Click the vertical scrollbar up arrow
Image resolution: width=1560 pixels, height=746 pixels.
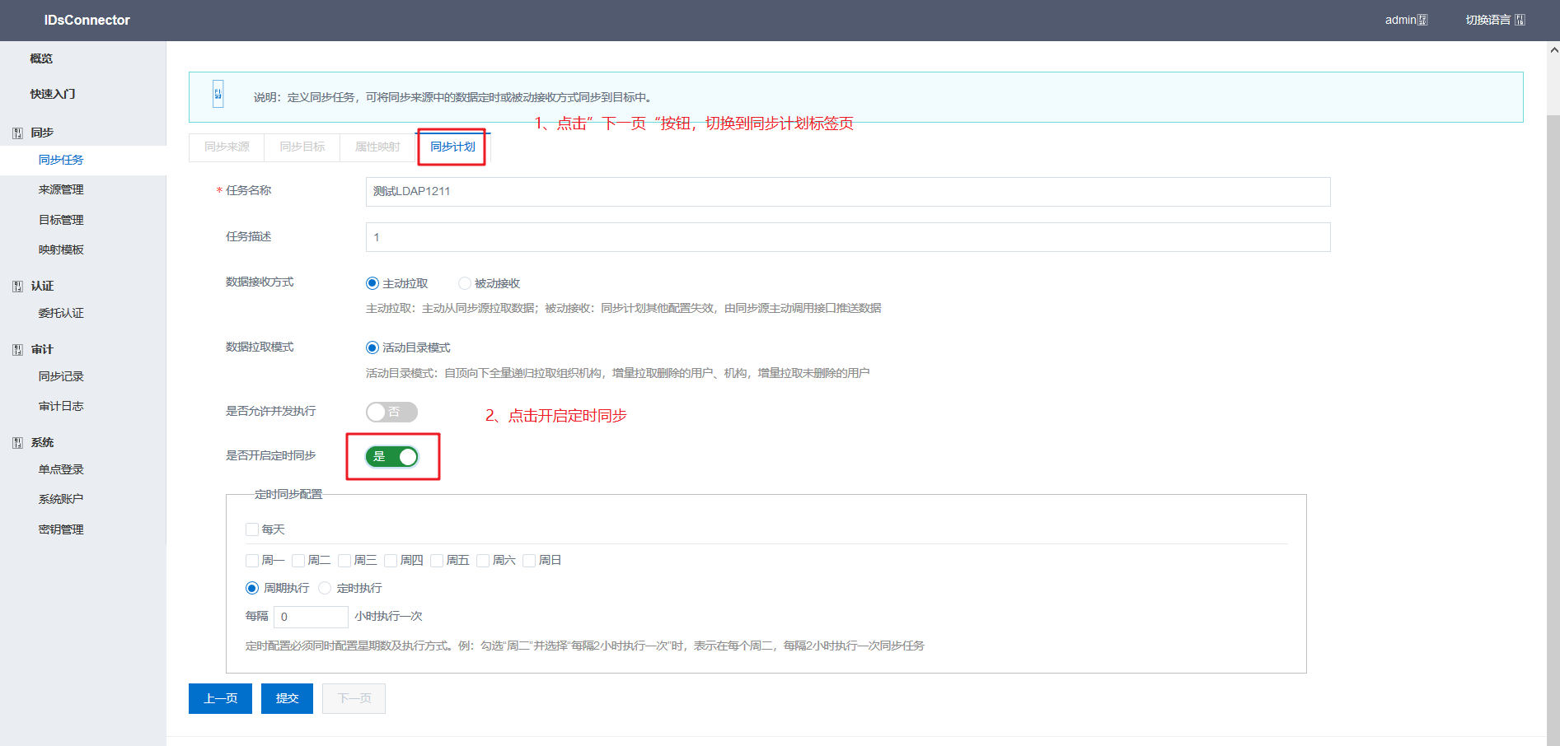click(x=1553, y=50)
